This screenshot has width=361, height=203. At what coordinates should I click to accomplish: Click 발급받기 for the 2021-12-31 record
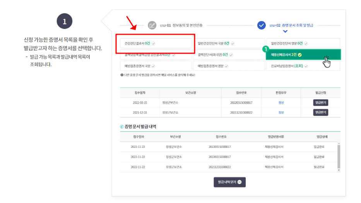tap(320, 112)
